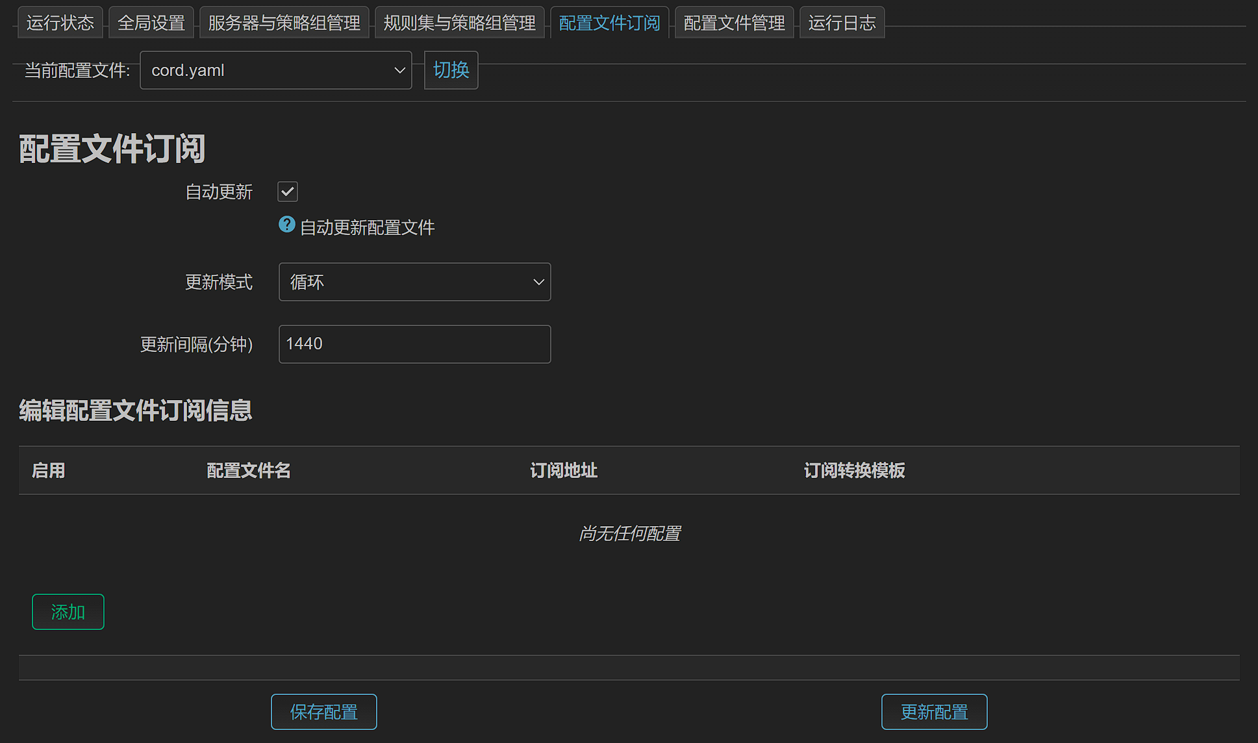Screen dimensions: 1258x743
Task: Open the 配置文件管理 tab
Action: point(734,23)
